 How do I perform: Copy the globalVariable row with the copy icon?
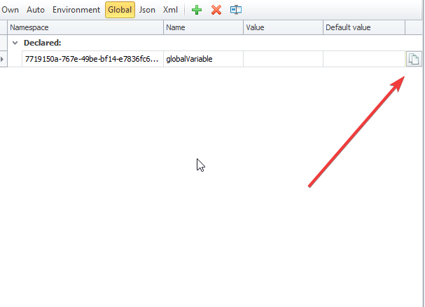(x=414, y=59)
